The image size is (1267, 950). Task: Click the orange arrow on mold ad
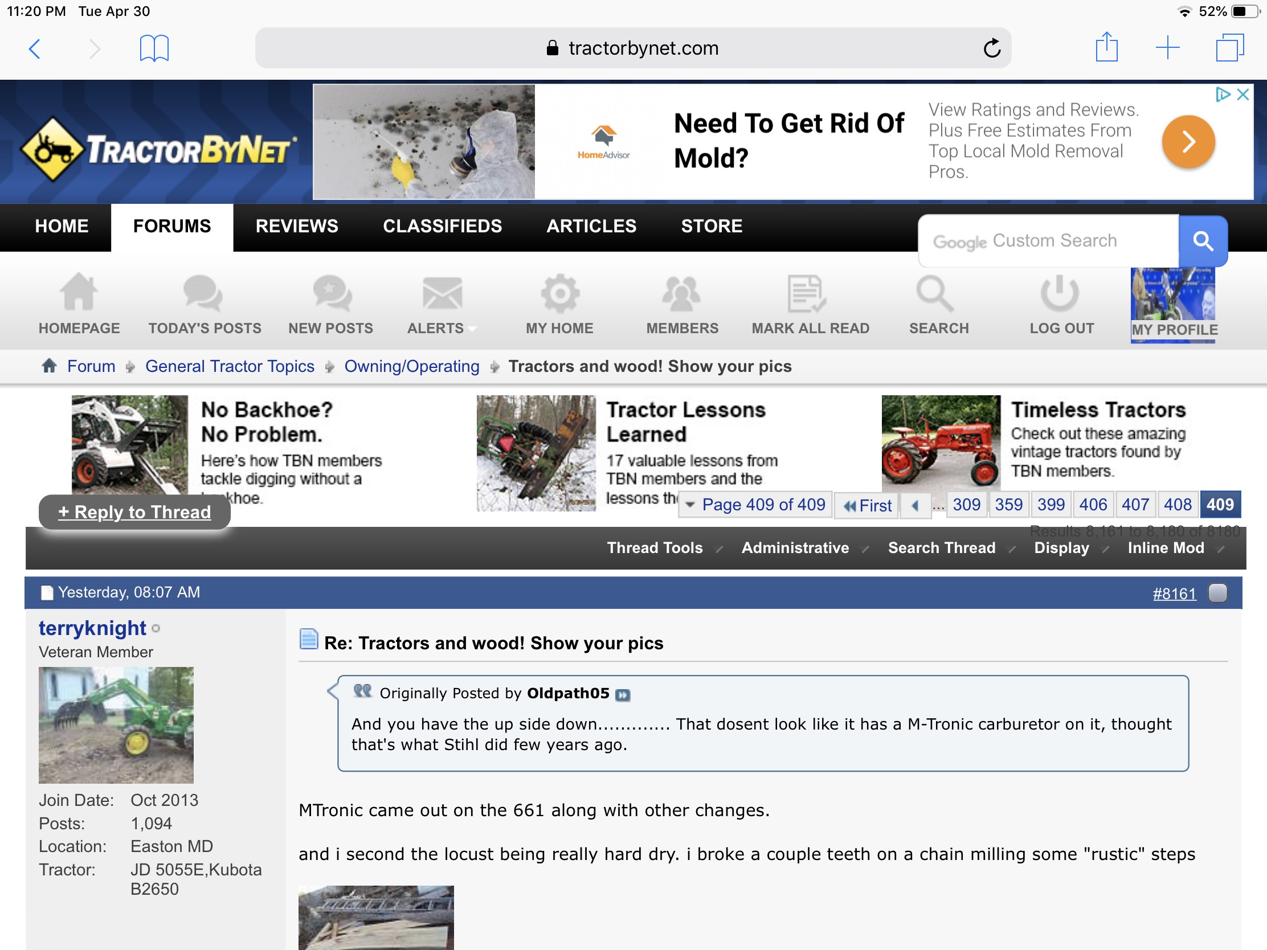1188,141
